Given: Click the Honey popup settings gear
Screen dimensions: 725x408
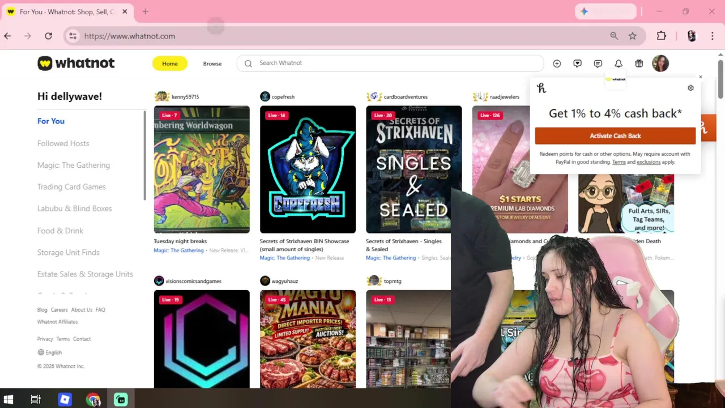Looking at the screenshot, I should (x=690, y=88).
